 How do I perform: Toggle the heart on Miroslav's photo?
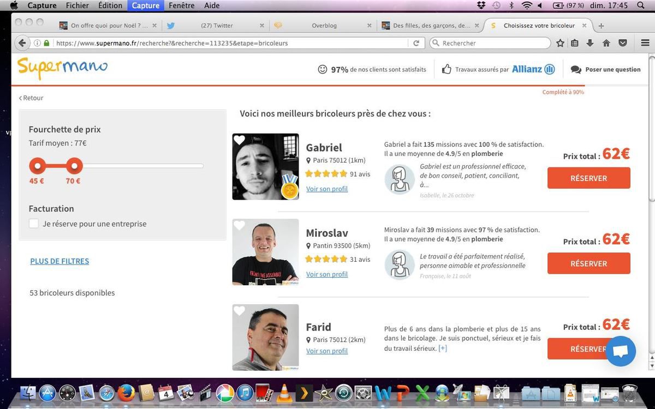239,225
